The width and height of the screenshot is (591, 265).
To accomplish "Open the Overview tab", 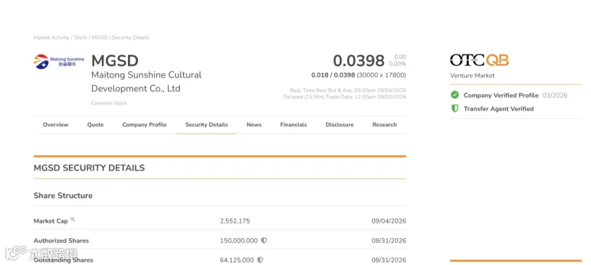I will tap(56, 124).
